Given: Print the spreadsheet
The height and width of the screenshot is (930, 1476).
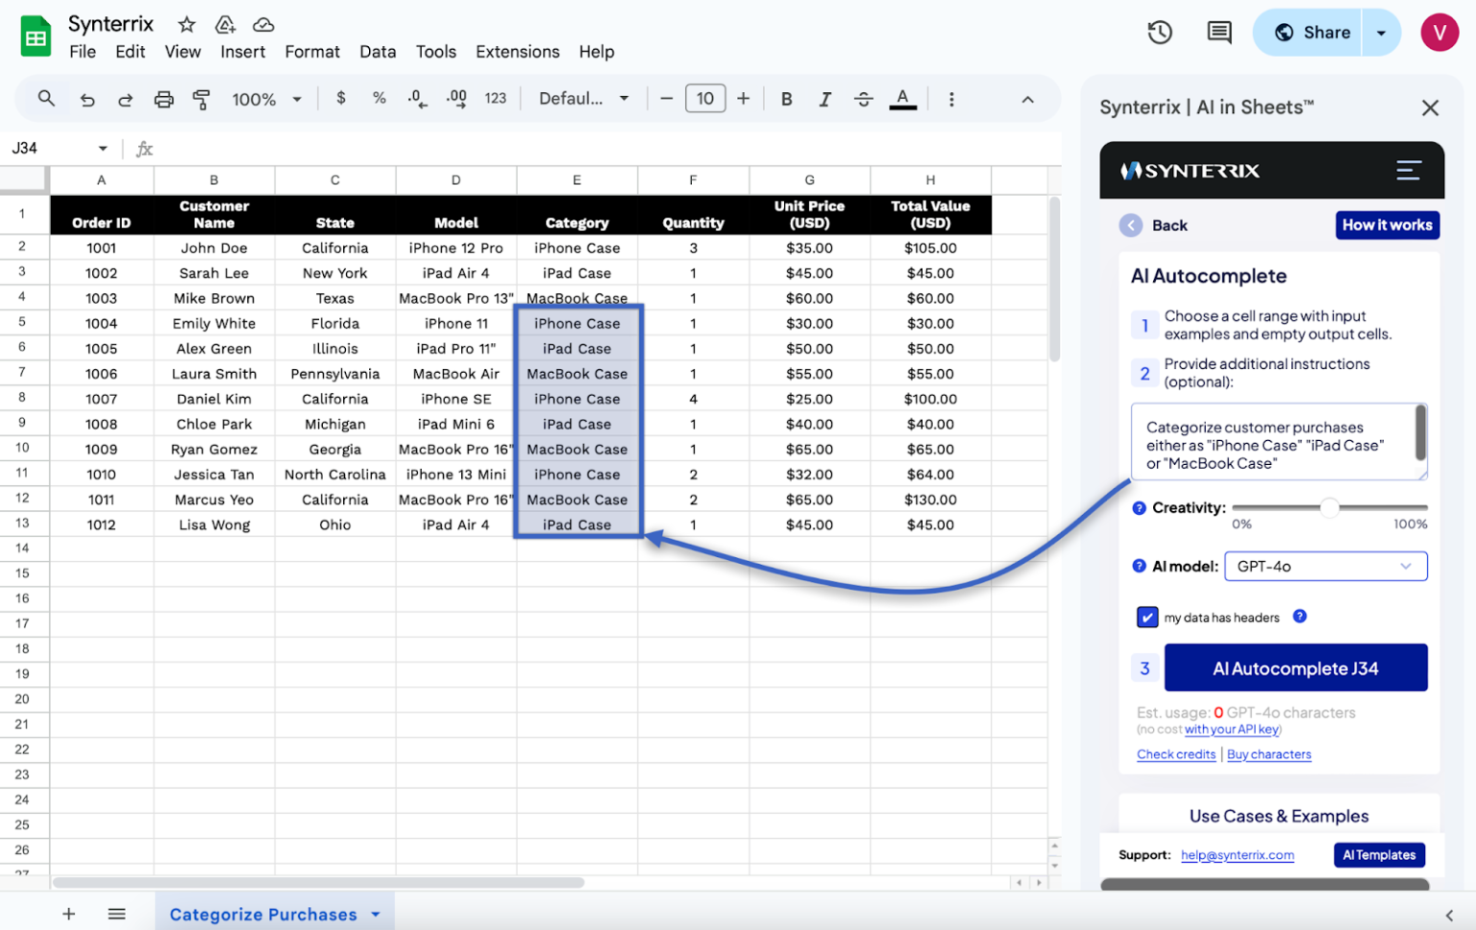Looking at the screenshot, I should click(163, 98).
